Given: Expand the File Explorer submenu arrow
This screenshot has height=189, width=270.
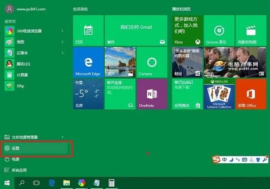Looking at the screenshot, I should click(x=63, y=137).
